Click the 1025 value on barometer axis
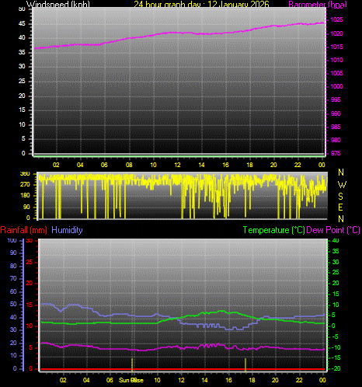Image resolution: width=362 pixels, height=387 pixels. (336, 20)
